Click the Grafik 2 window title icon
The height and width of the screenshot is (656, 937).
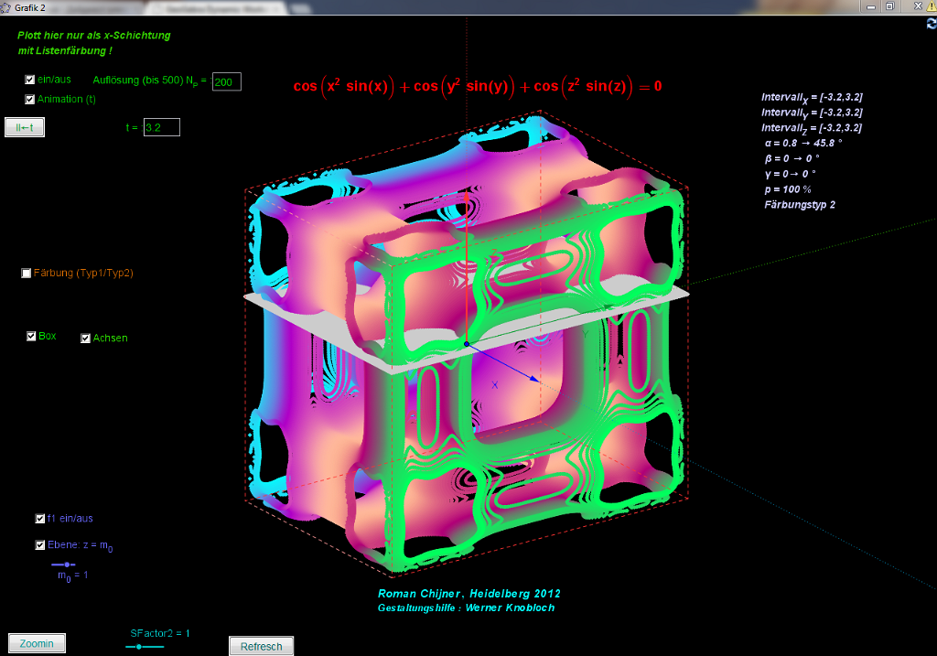tap(6, 6)
